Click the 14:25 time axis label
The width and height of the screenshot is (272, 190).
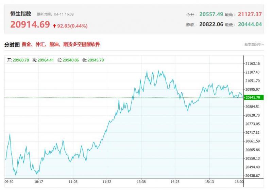[175, 182]
